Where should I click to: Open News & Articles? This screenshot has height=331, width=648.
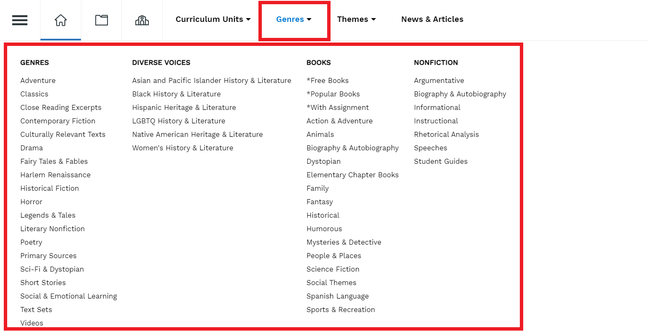coord(432,19)
